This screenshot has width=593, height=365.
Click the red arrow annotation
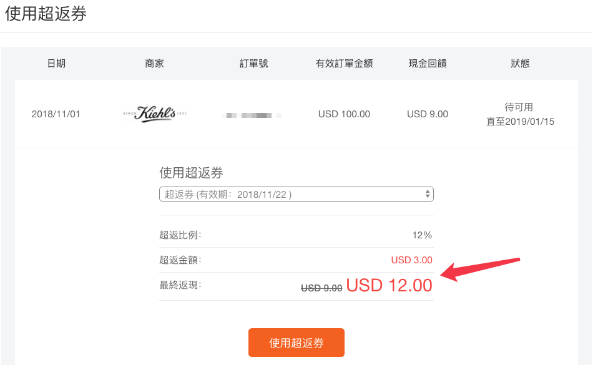(x=481, y=270)
